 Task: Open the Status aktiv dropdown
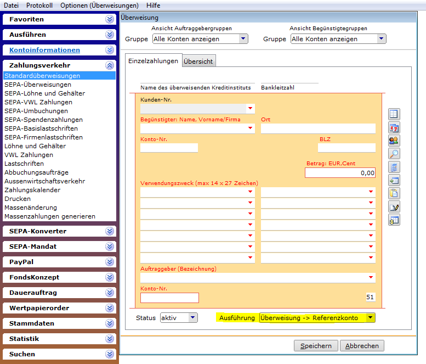179,318
